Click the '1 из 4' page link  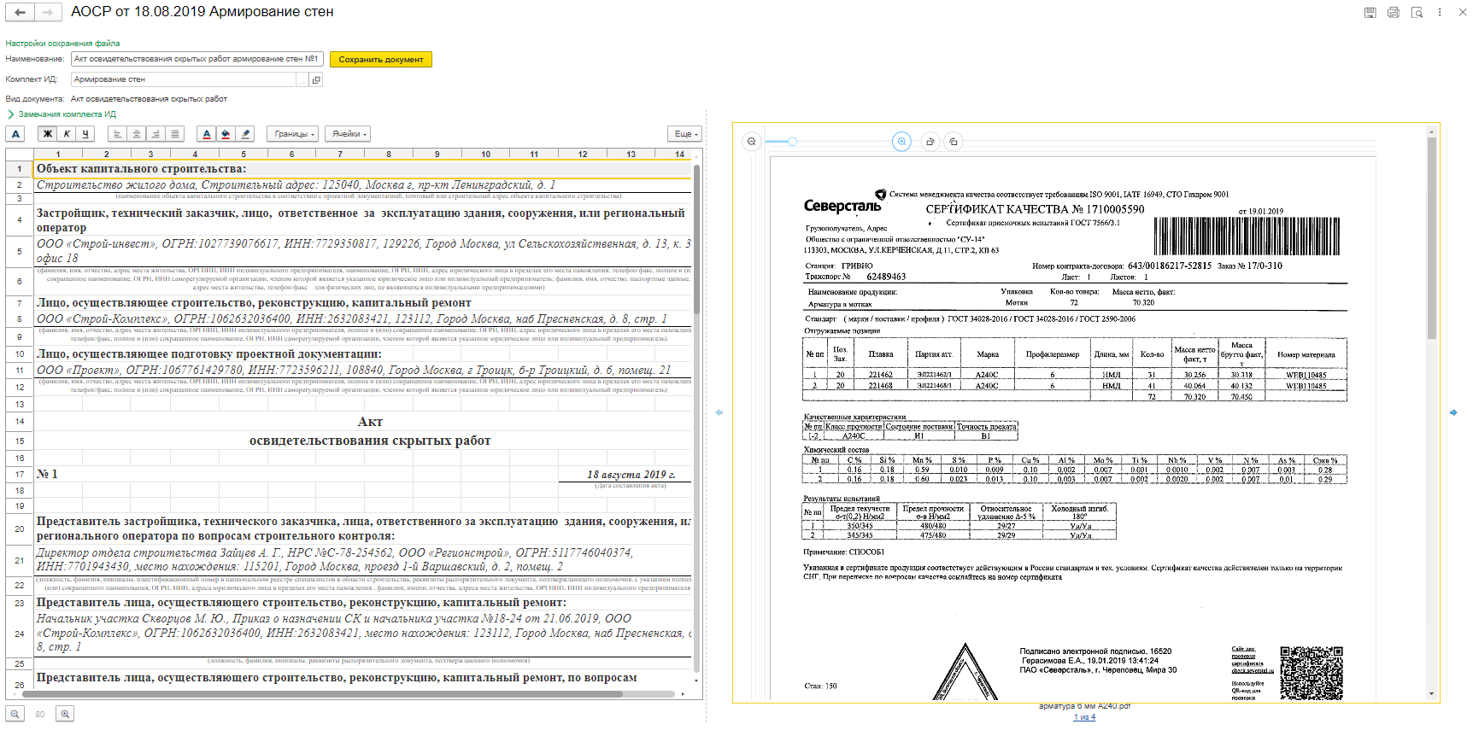click(1084, 717)
